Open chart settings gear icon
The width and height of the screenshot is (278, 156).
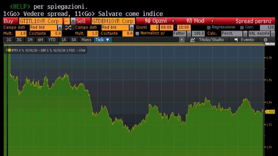265,40
